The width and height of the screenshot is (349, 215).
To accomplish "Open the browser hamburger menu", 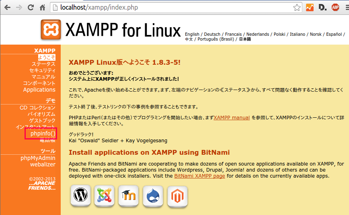I will pyautogui.click(x=347, y=8).
